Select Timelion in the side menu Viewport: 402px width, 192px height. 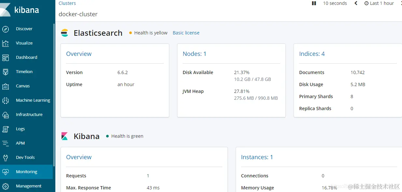coord(24,72)
